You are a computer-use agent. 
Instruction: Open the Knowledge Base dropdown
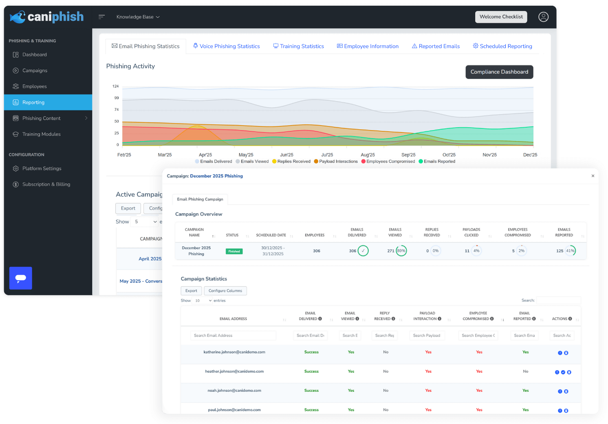[138, 17]
